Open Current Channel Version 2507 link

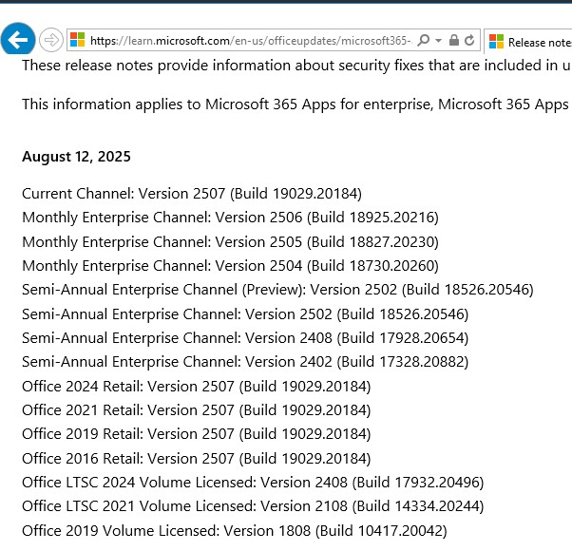pos(192,194)
